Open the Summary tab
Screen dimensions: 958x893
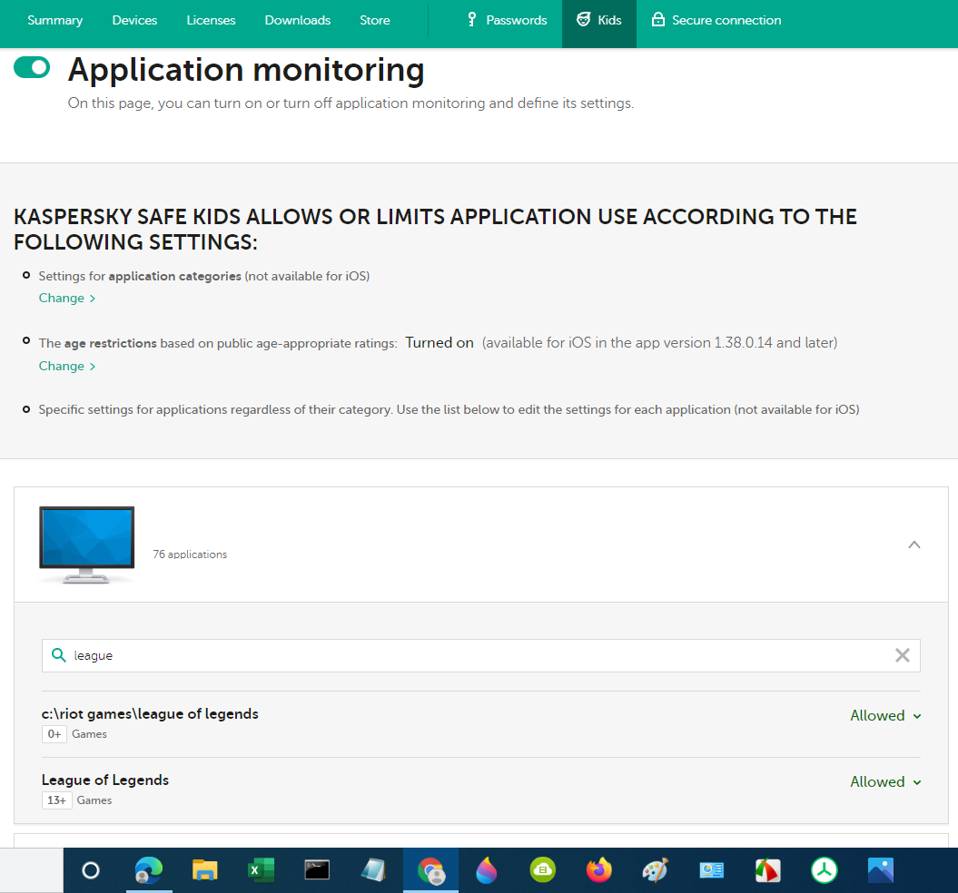tap(55, 20)
